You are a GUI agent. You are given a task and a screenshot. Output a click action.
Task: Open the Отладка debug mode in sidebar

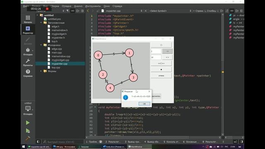point(28,52)
